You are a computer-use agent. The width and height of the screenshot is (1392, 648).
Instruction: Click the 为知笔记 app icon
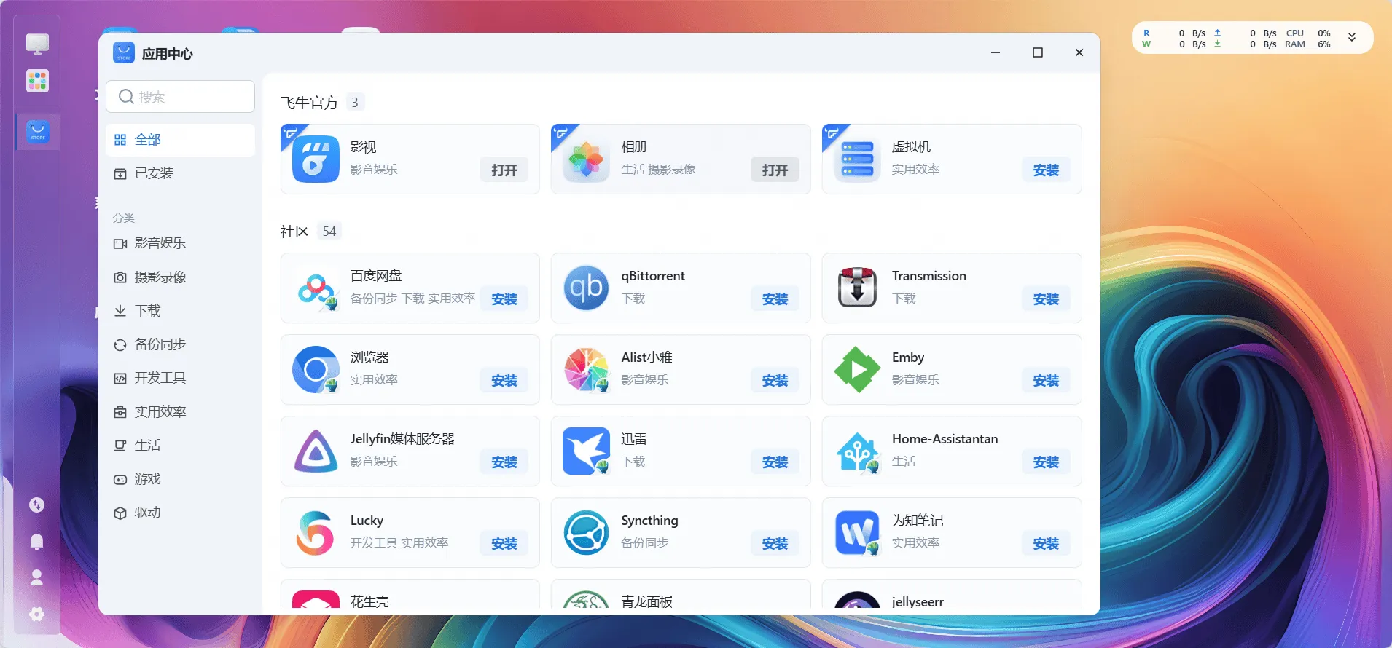click(857, 533)
